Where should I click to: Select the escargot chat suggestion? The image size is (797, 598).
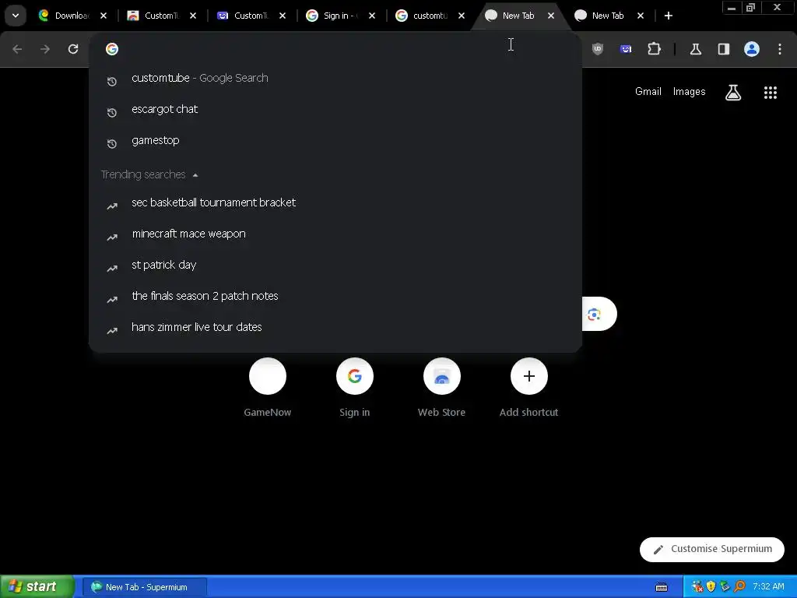tap(335, 109)
